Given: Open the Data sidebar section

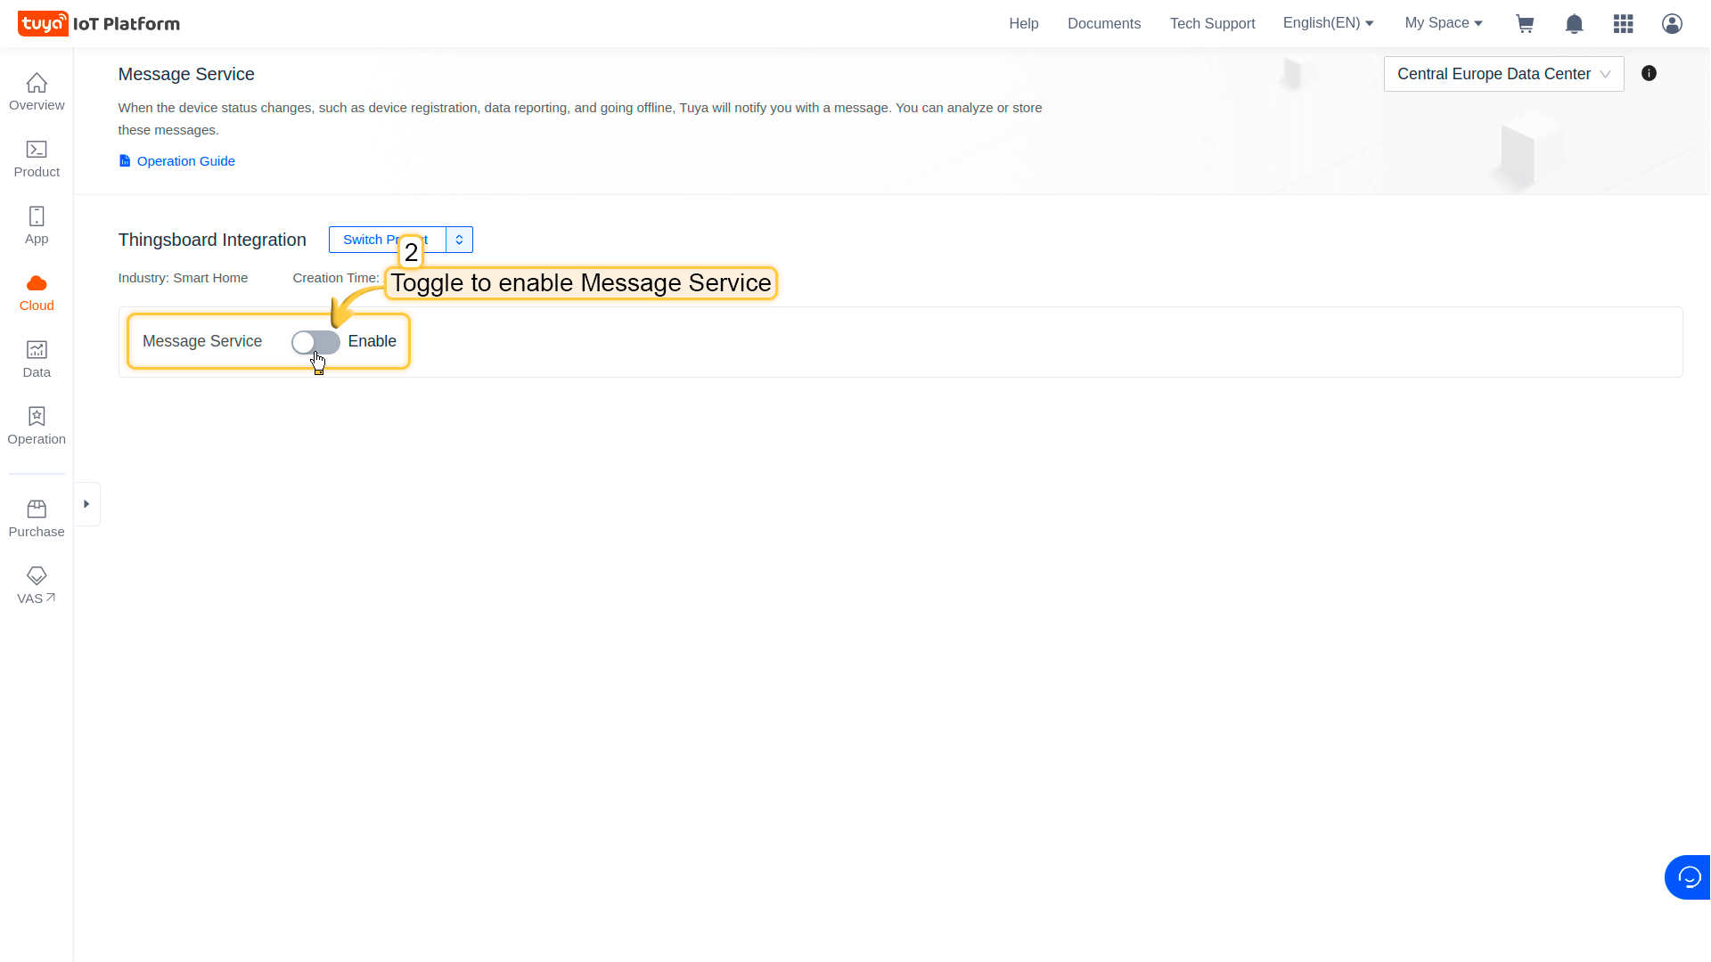Looking at the screenshot, I should coord(37,359).
